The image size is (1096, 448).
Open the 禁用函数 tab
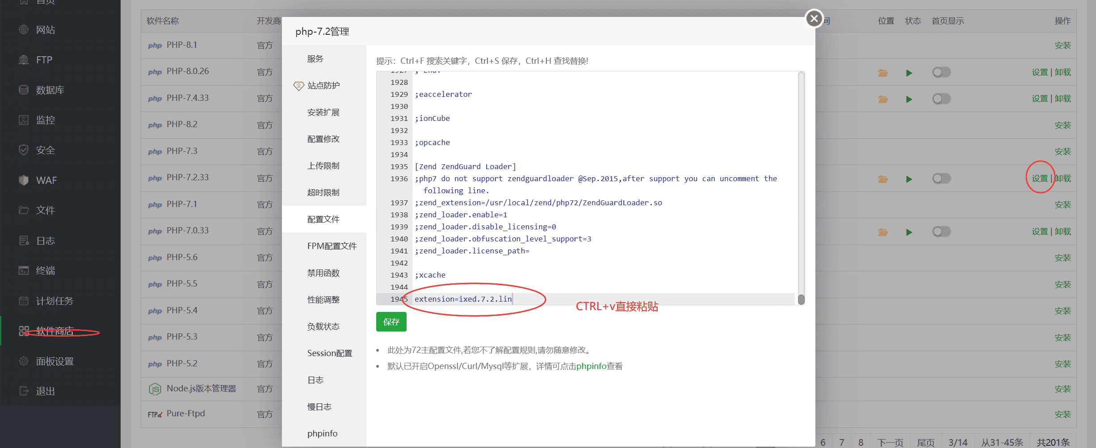tap(323, 273)
